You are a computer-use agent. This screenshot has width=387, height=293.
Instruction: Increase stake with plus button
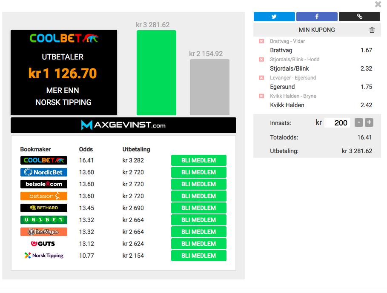[x=369, y=122]
